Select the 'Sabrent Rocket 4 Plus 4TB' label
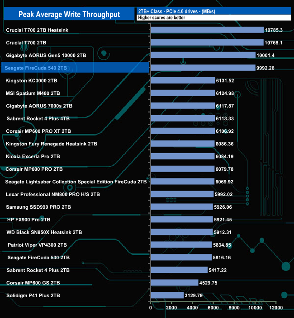This screenshot has width=294, height=318. pyautogui.click(x=38, y=118)
